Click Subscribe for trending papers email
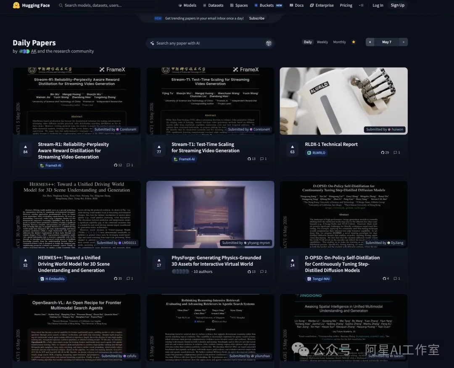The width and height of the screenshot is (454, 368). click(256, 18)
